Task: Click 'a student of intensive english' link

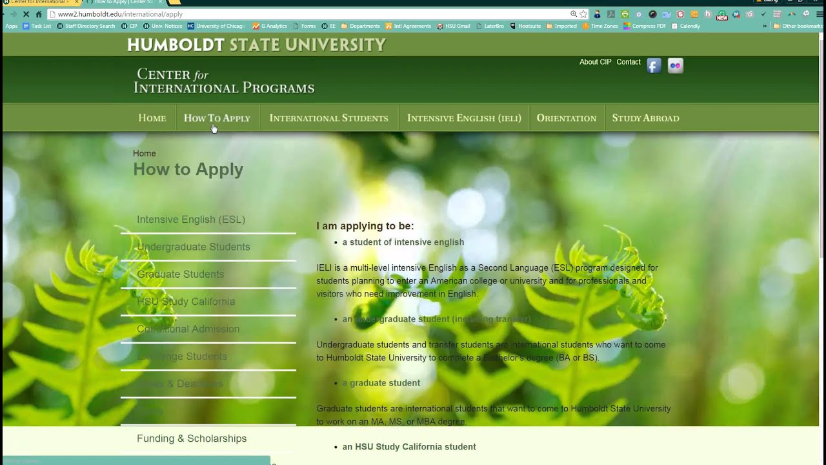Action: 403,242
